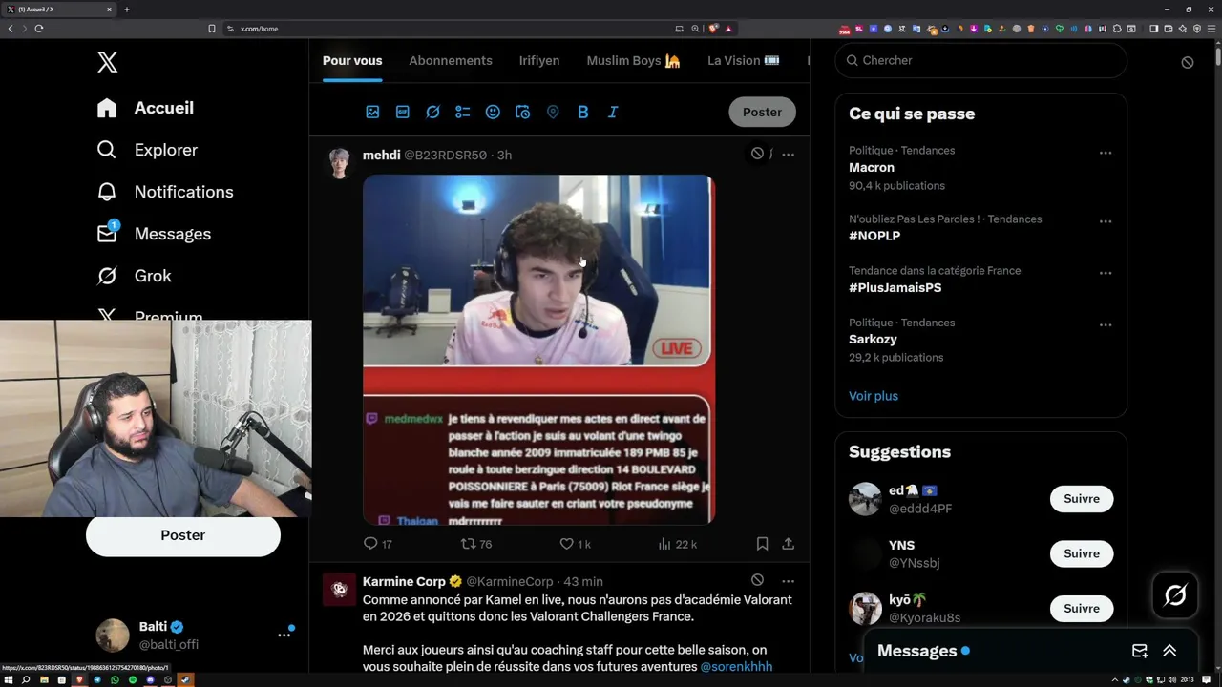Follow the kyō account
Viewport: 1222px width, 687px height.
tap(1082, 609)
